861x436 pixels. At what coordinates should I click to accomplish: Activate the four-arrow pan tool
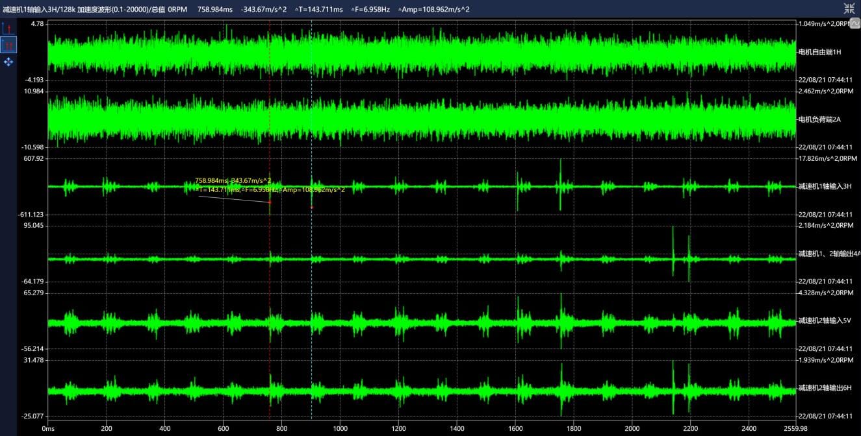click(x=8, y=62)
